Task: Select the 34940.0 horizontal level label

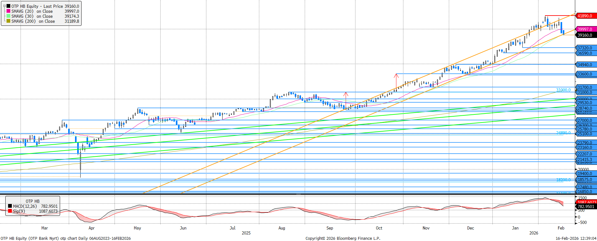Action: click(x=585, y=65)
